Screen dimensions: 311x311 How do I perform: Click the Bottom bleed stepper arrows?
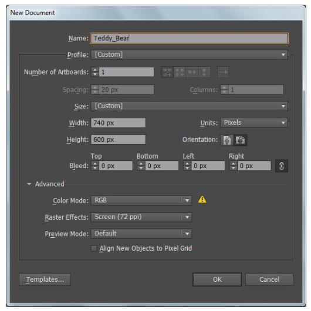[141, 166]
